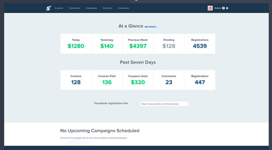This screenshot has height=150, width=272.
Task: Open the Customers nav tab
Action: [x=123, y=8]
